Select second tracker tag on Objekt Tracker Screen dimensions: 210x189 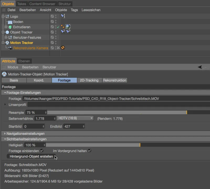[68, 31]
